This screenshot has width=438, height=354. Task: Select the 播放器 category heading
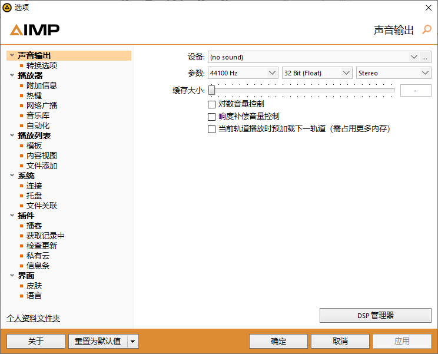[30, 75]
